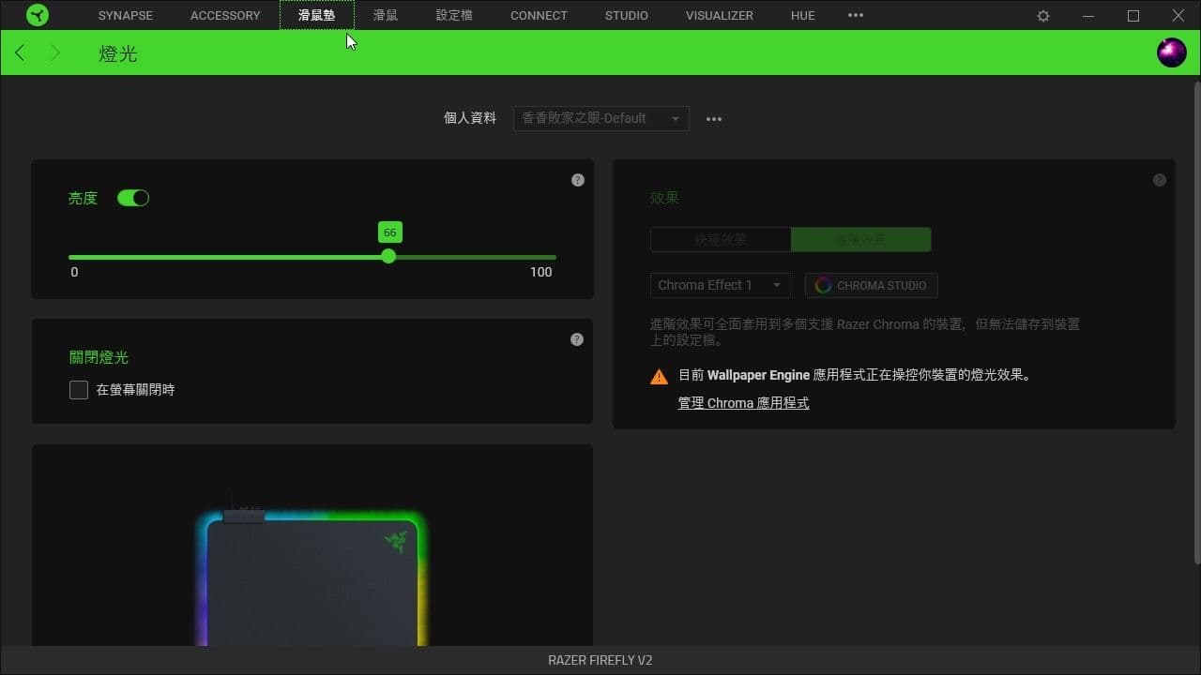Show more tabs with the ellipsis
The width and height of the screenshot is (1201, 675).
click(856, 15)
